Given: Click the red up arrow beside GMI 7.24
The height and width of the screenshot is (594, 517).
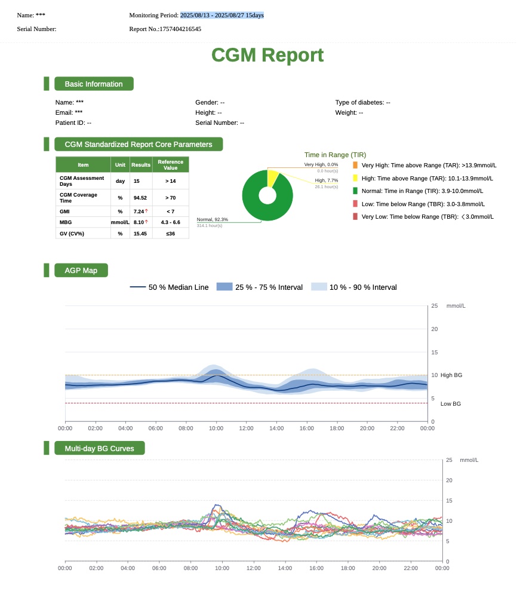Looking at the screenshot, I should (x=146, y=211).
